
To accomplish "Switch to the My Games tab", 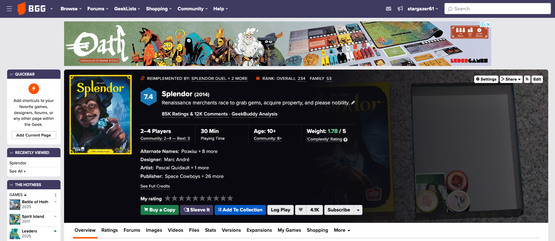I will (x=289, y=230).
